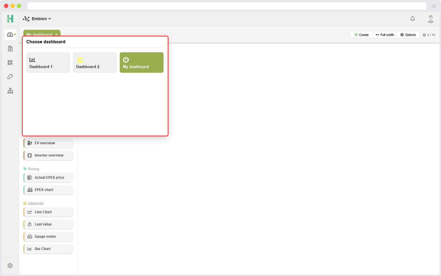Click the green H logo
The height and width of the screenshot is (276, 441).
(10, 19)
